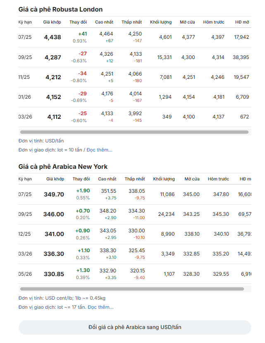Click the Arabica previous close 335.20
The height and width of the screenshot is (343, 265).
tap(221, 254)
